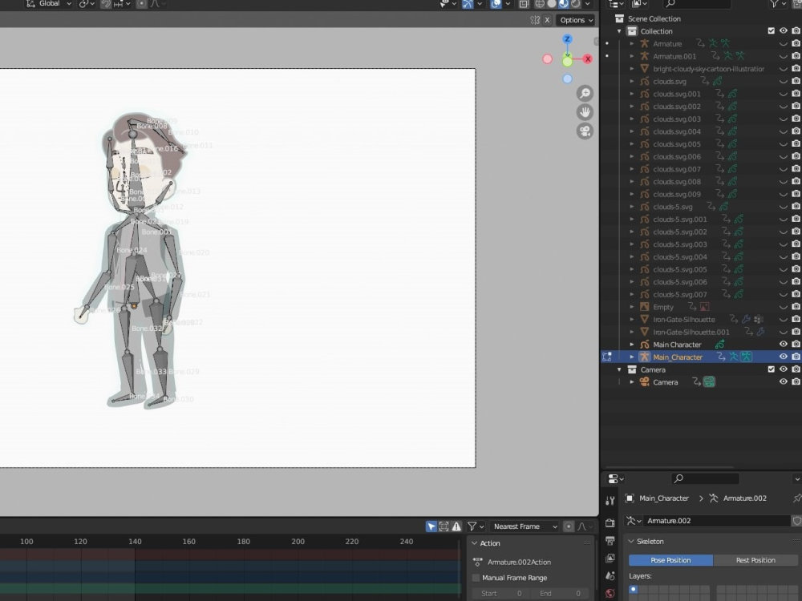Open Output properties tab icon
The height and width of the screenshot is (601, 802).
click(610, 540)
